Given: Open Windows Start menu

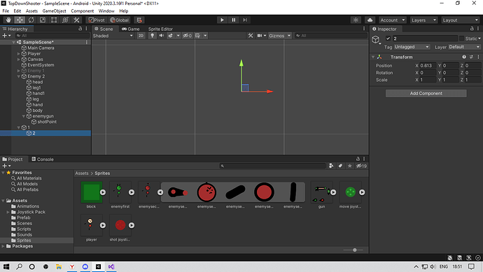Looking at the screenshot, I should (6, 266).
